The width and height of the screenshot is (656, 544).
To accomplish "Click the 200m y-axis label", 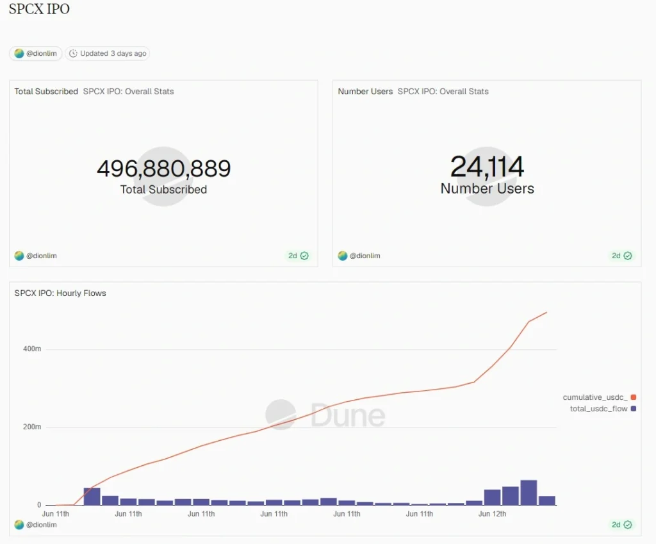I will pyautogui.click(x=32, y=427).
